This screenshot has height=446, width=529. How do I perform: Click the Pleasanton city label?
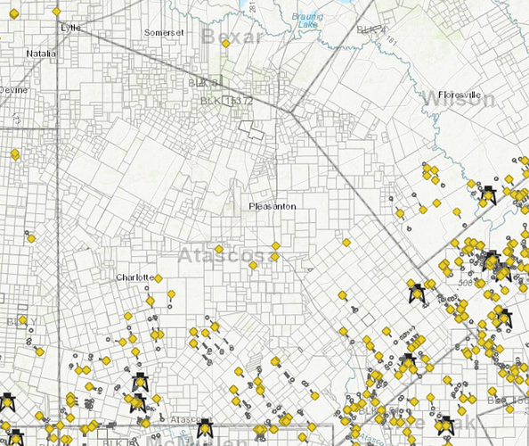[x=273, y=206]
